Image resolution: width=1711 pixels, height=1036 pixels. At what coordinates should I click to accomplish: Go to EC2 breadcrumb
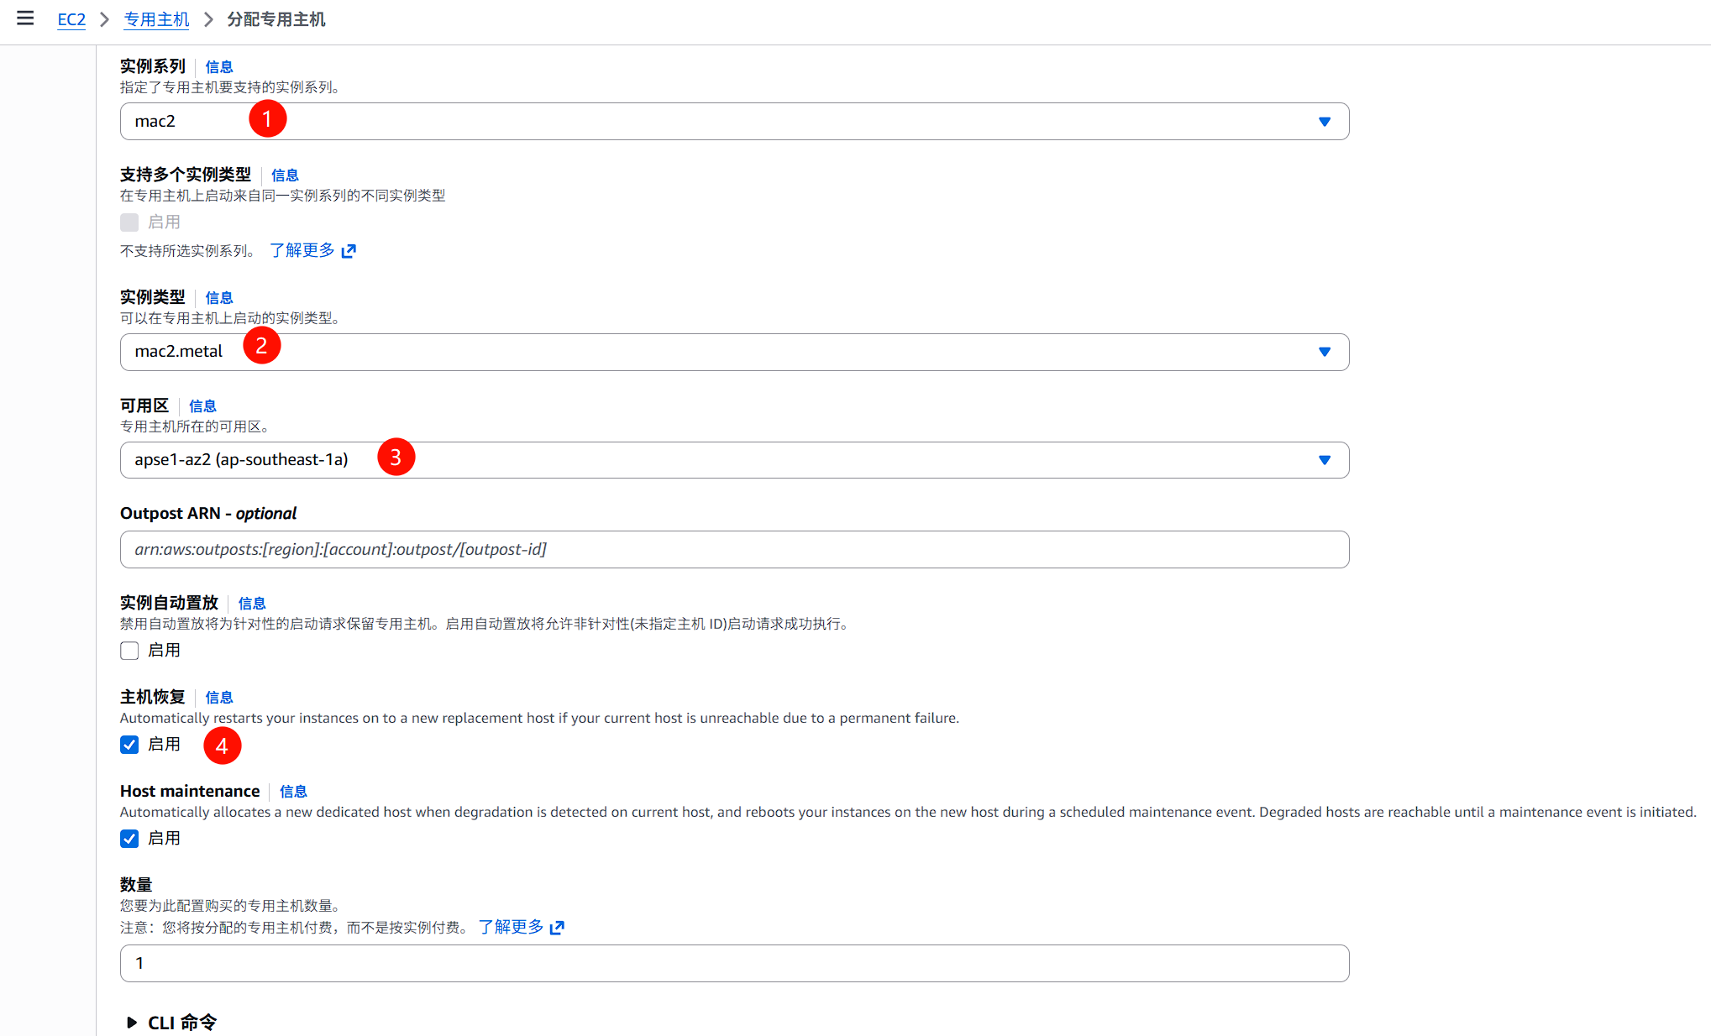(71, 19)
